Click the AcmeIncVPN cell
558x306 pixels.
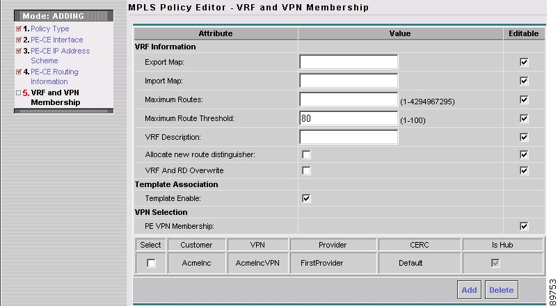257,263
